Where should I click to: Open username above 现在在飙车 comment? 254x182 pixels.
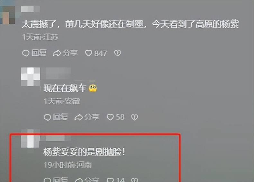point(58,73)
